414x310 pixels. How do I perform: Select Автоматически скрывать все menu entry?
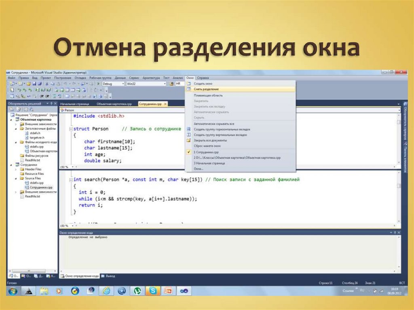click(x=240, y=124)
